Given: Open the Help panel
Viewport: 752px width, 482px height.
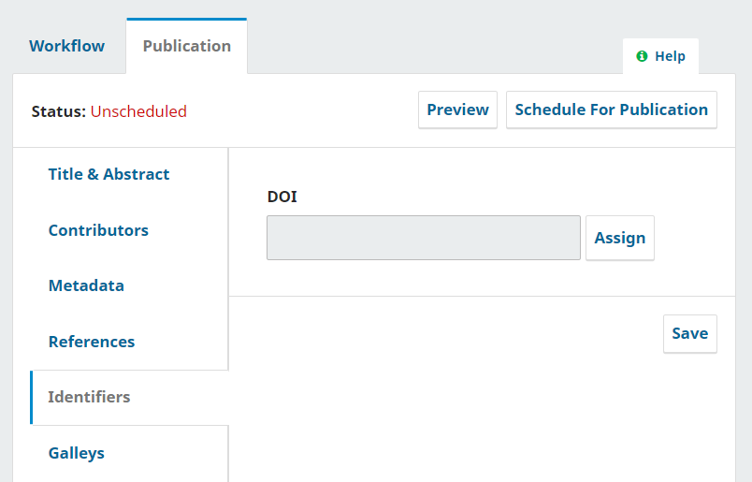Looking at the screenshot, I should click(x=661, y=56).
